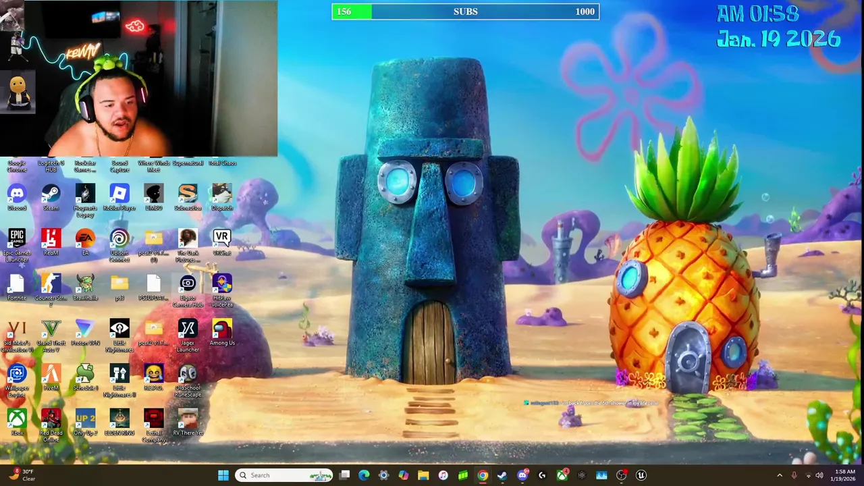Select Sid Meier's Civilization VI icon

point(17,335)
